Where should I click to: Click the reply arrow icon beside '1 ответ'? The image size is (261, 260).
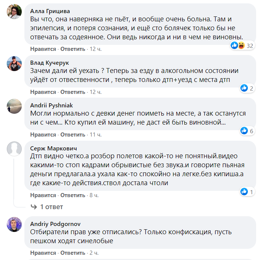click(x=34, y=207)
